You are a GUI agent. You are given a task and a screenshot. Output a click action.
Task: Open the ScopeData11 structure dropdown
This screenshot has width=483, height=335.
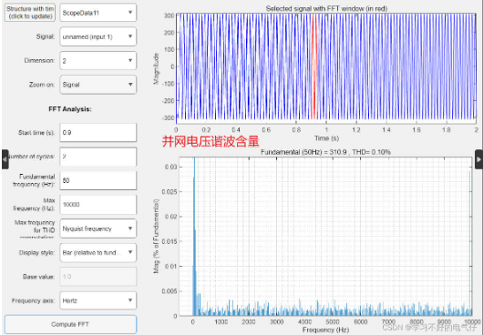[98, 13]
